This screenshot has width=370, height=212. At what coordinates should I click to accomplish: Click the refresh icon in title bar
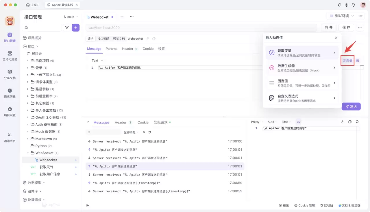click(x=340, y=5)
